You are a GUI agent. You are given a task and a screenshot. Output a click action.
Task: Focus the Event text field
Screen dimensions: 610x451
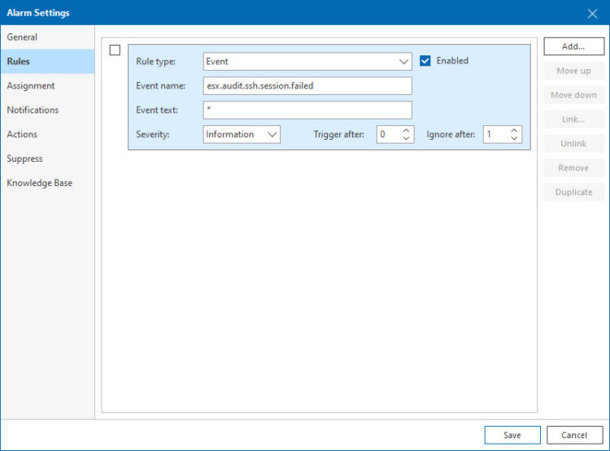coord(307,111)
